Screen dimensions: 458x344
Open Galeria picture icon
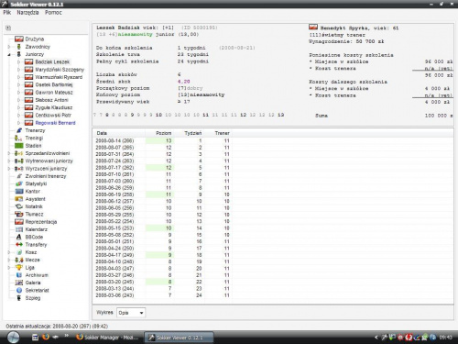(x=19, y=283)
